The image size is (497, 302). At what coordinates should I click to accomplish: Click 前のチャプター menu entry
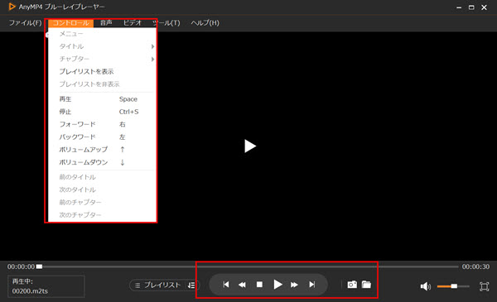[x=102, y=202]
